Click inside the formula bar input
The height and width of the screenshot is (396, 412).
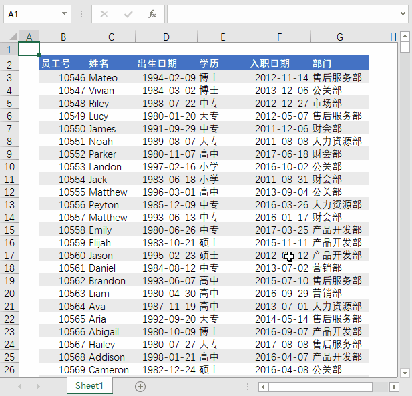point(280,14)
